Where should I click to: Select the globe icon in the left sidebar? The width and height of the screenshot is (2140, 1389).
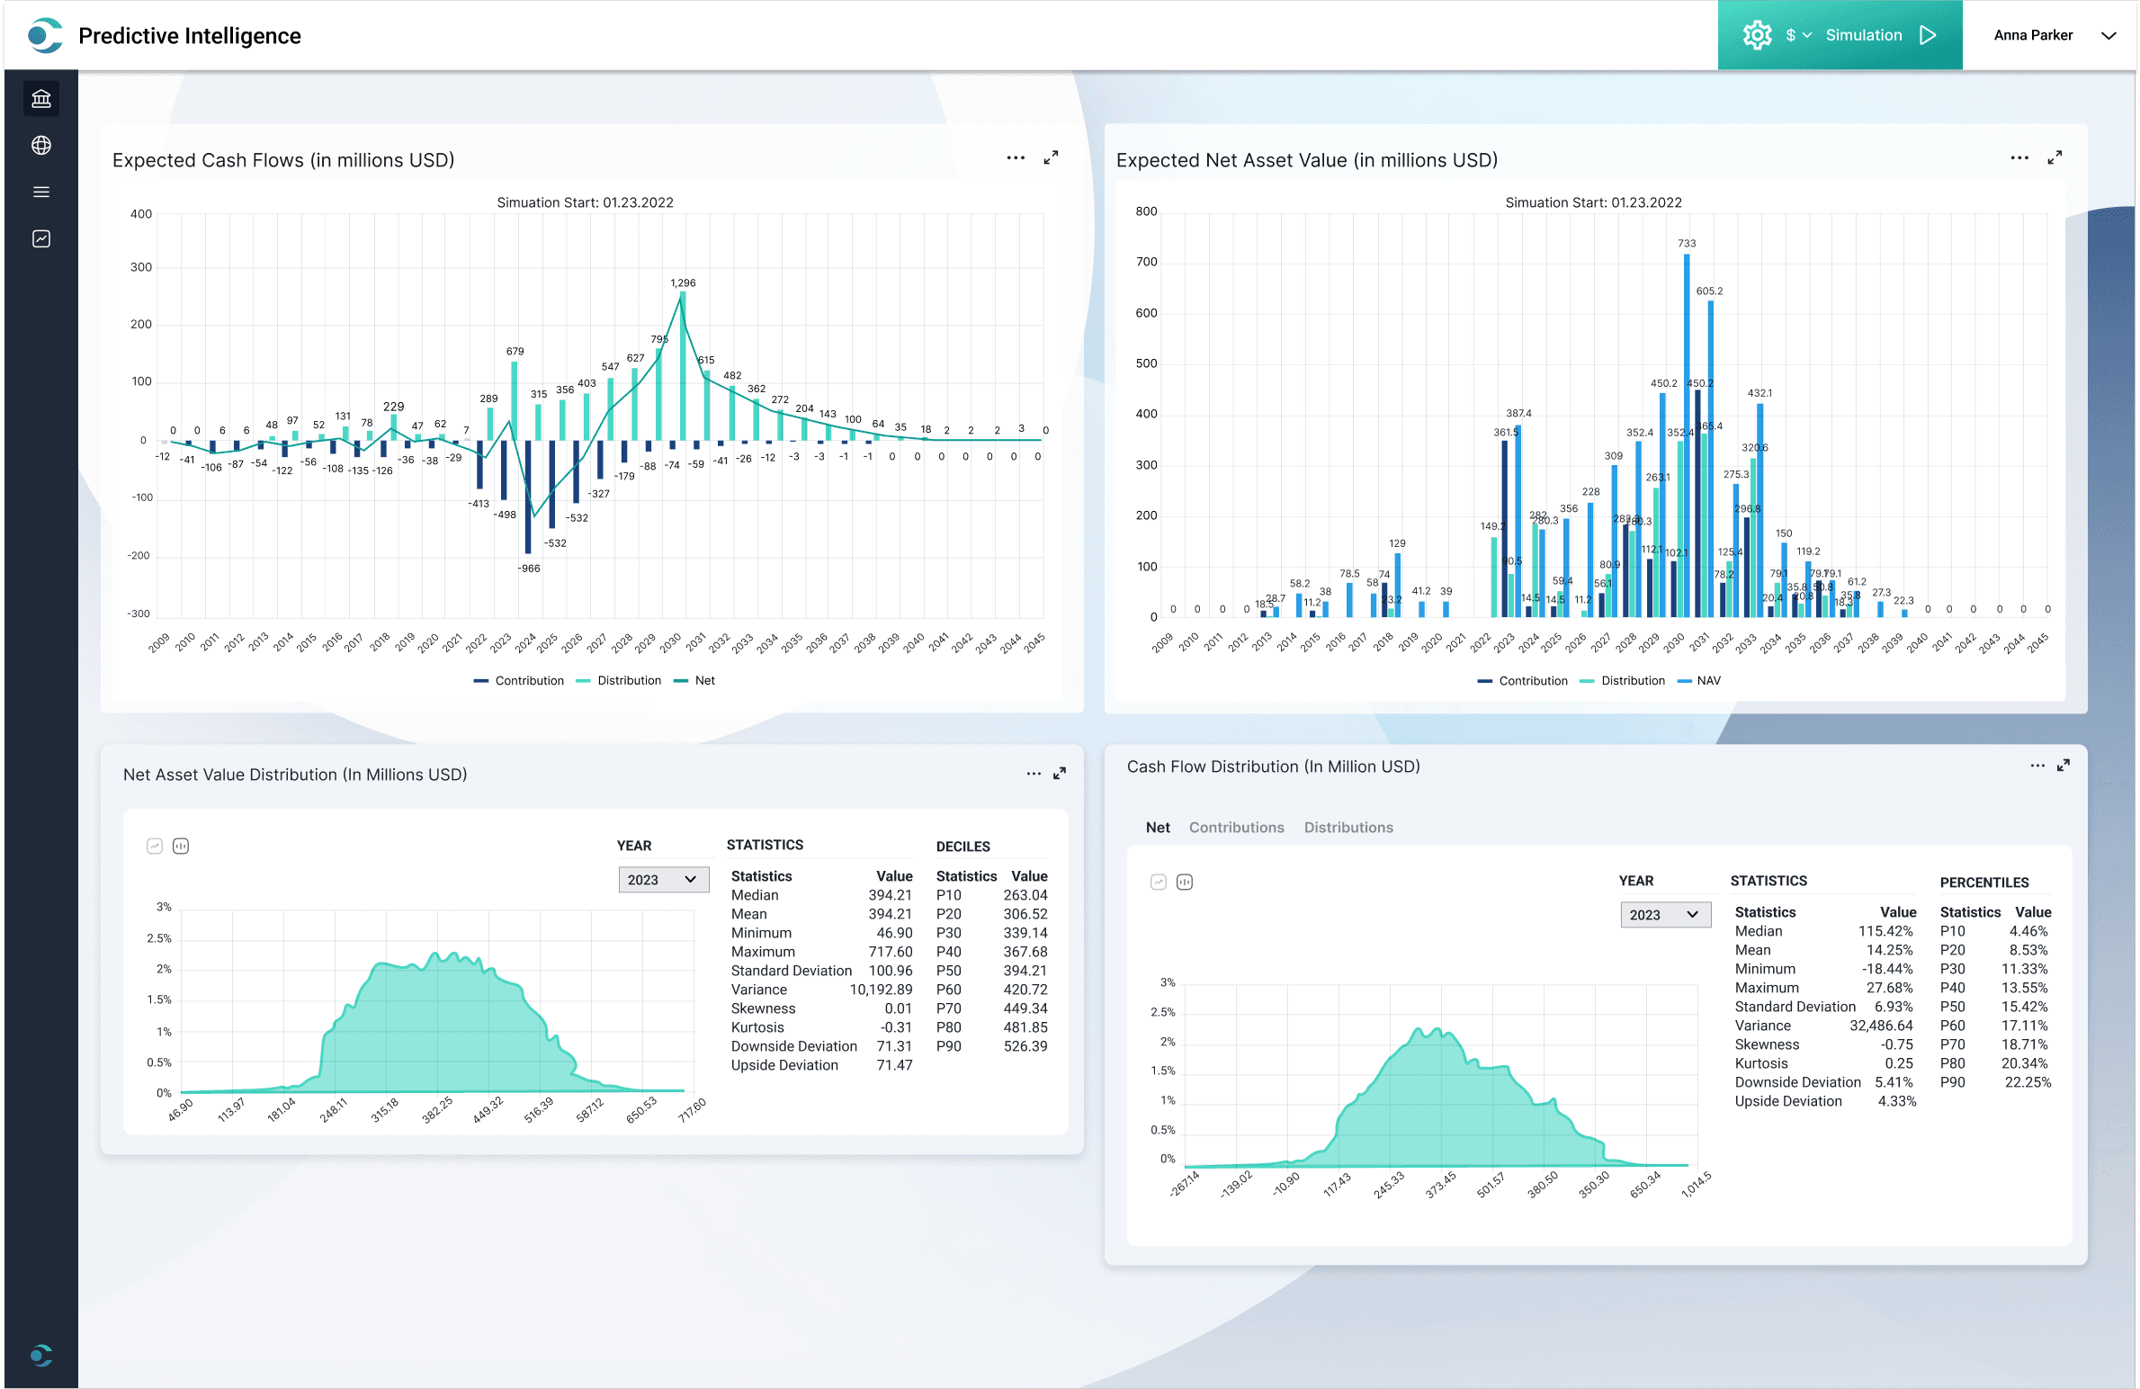(x=40, y=145)
